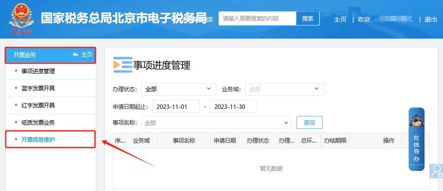Click the national tax emblem logo
The width and height of the screenshot is (443, 191).
click(x=22, y=18)
